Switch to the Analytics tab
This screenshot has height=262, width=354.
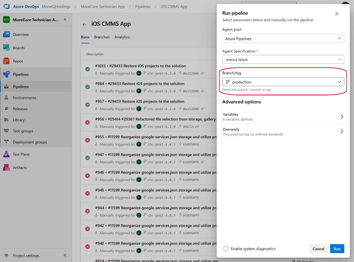click(122, 37)
